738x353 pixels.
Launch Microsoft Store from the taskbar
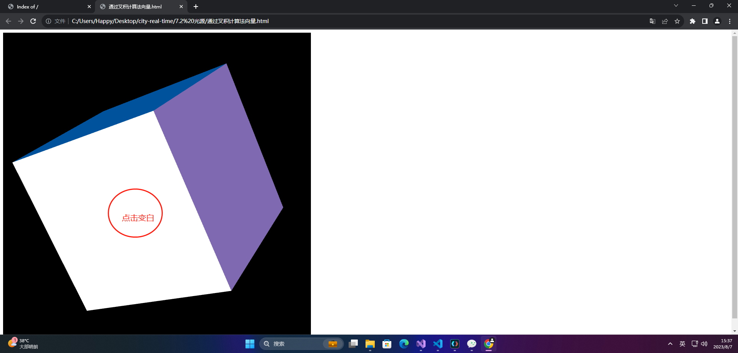click(x=387, y=344)
